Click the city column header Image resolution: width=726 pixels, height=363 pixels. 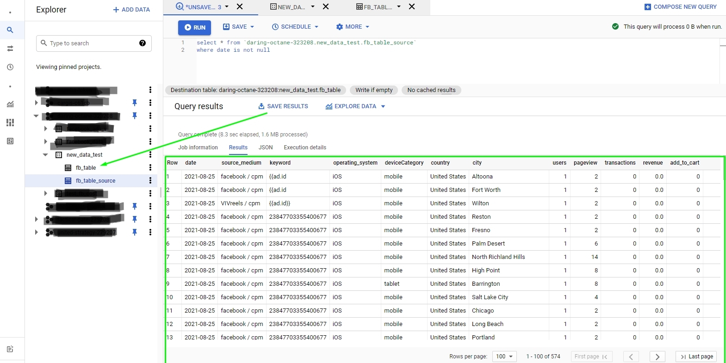coord(477,163)
